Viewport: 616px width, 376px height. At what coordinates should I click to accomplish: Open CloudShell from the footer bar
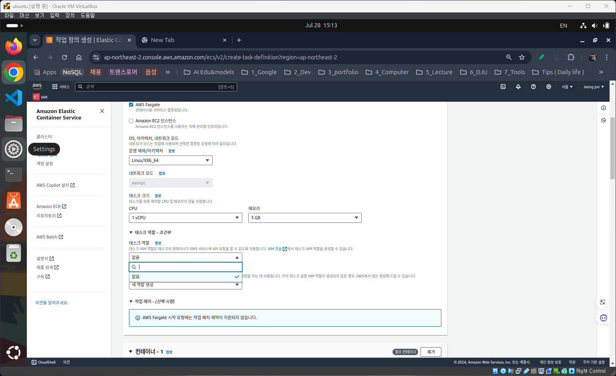pos(44,362)
